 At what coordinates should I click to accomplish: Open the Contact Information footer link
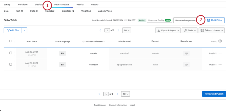point(118,105)
